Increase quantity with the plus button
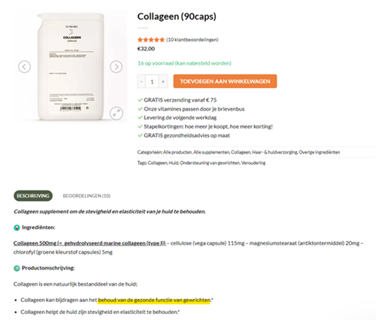376x320 pixels. [x=163, y=81]
